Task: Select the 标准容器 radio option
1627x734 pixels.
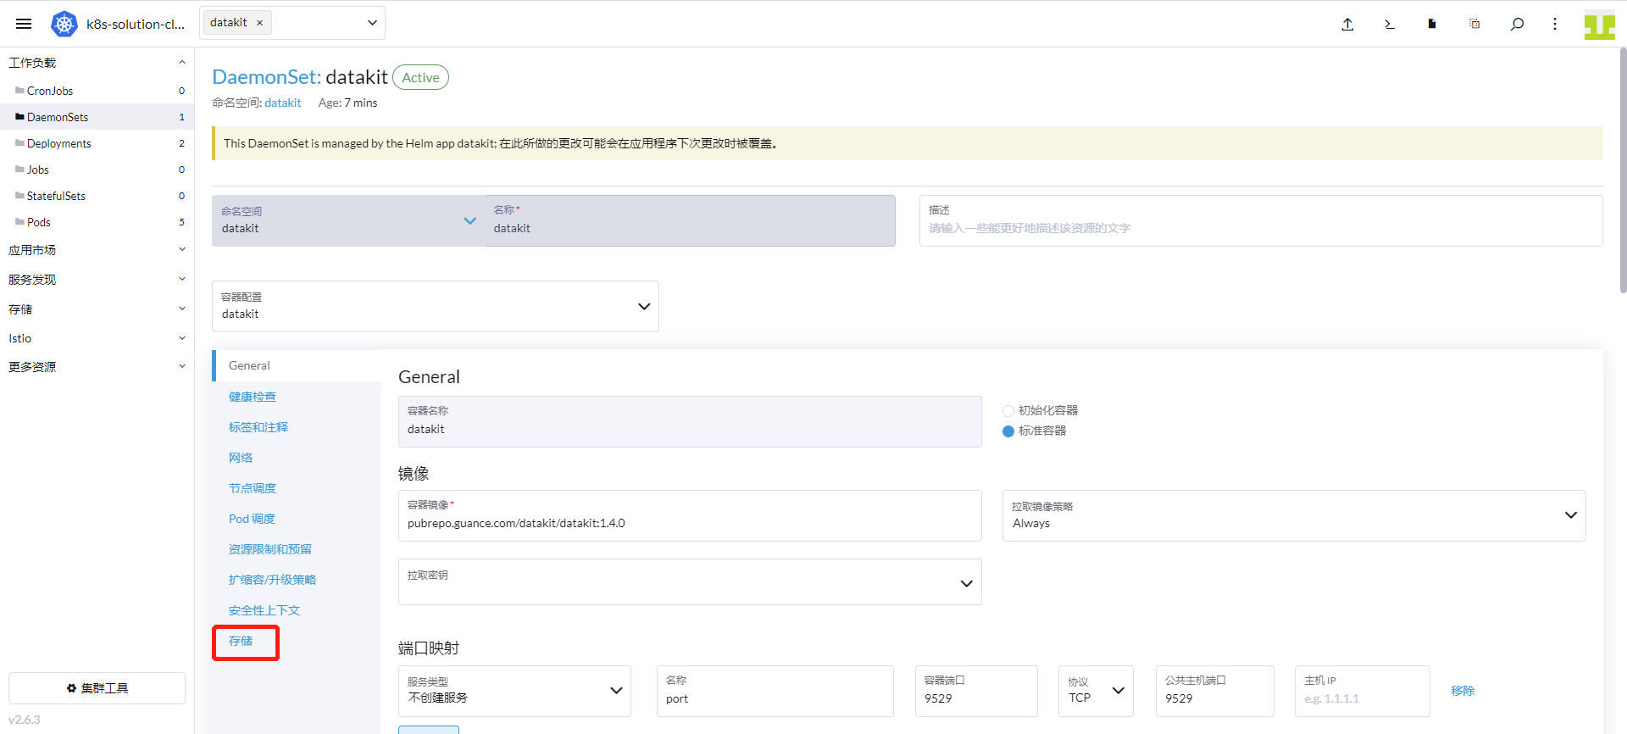Action: (1008, 431)
